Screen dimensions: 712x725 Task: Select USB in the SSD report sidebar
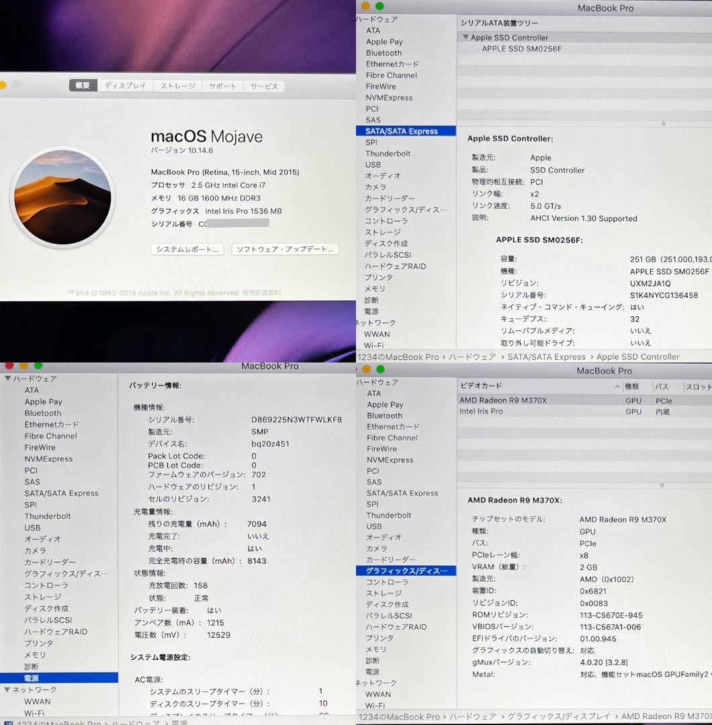(373, 164)
